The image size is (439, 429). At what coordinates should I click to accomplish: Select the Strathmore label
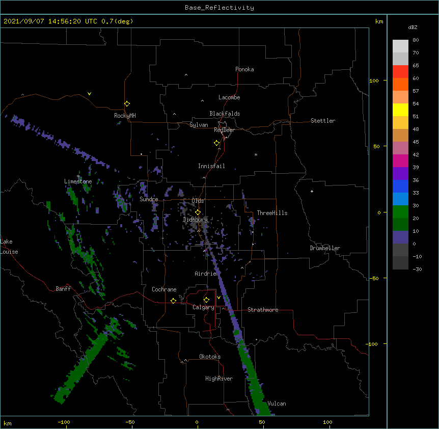[x=263, y=310]
